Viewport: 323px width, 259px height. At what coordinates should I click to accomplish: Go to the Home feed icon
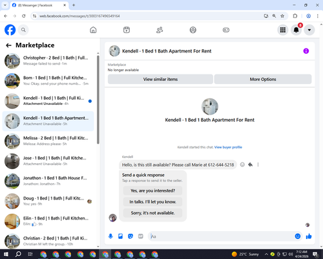93,30
